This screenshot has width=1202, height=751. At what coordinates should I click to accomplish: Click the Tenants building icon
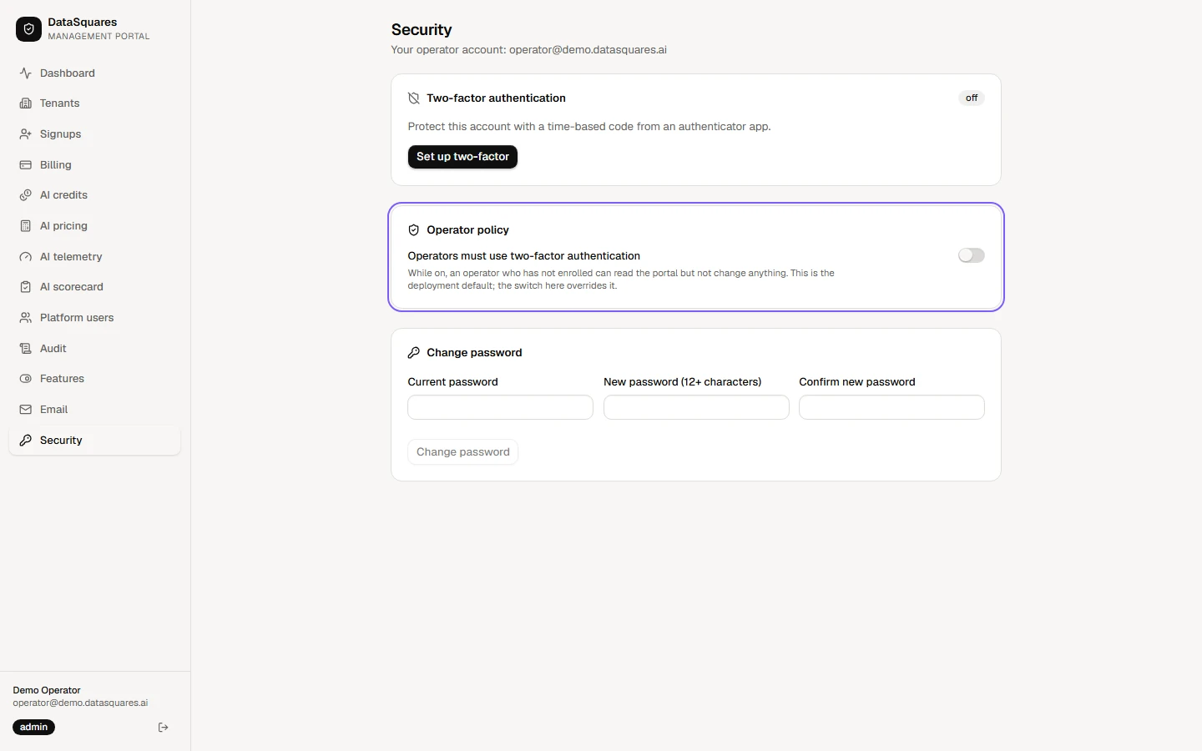26,103
